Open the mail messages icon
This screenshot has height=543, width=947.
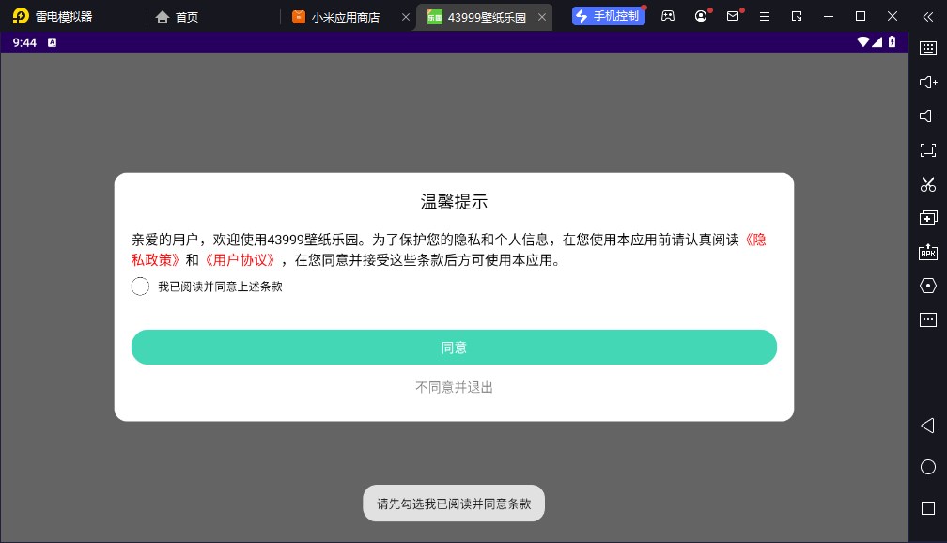click(x=733, y=16)
